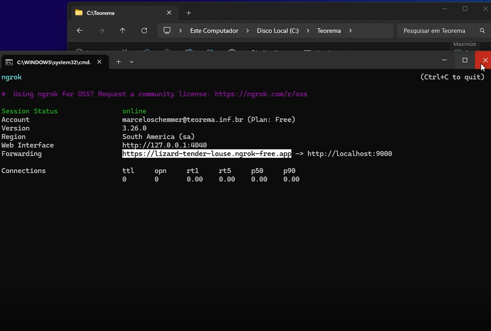Click the Connections label
This screenshot has width=491, height=331.
pyautogui.click(x=24, y=171)
